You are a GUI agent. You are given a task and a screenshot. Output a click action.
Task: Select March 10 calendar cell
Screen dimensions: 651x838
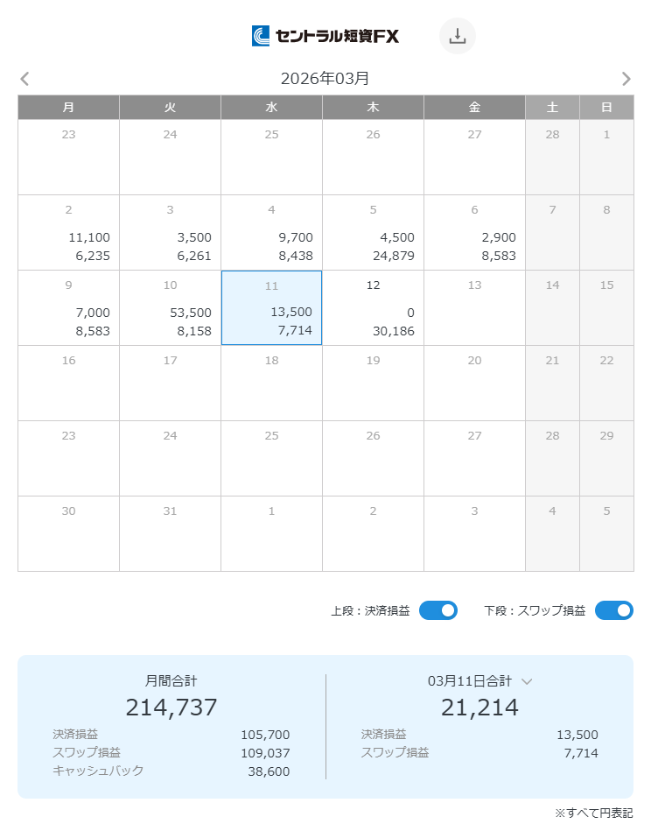(x=170, y=308)
